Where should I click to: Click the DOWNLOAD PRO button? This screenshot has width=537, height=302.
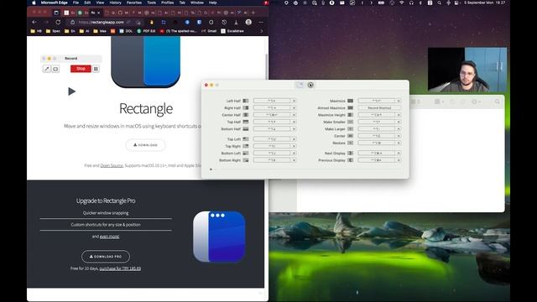pyautogui.click(x=106, y=257)
